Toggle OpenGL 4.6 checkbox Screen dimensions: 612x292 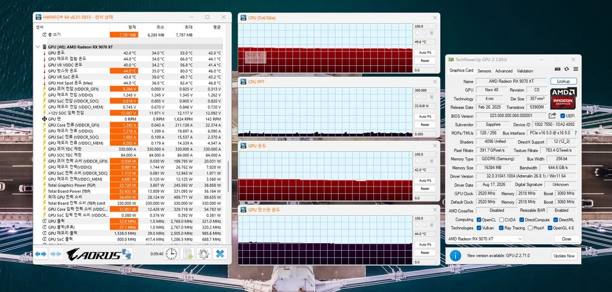coord(550,228)
